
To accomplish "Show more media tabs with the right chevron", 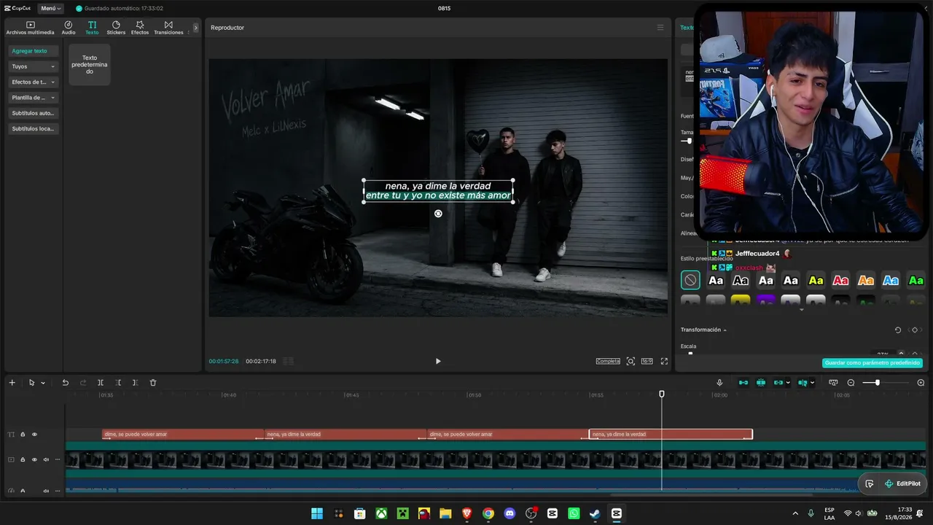I will pyautogui.click(x=195, y=28).
